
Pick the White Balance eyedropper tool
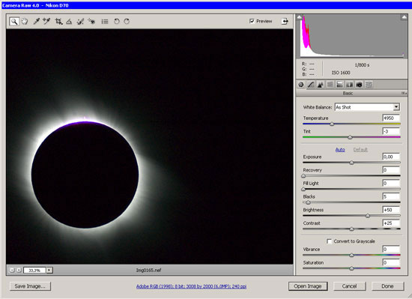coord(36,21)
